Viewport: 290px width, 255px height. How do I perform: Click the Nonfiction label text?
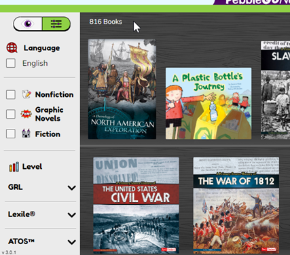54,94
